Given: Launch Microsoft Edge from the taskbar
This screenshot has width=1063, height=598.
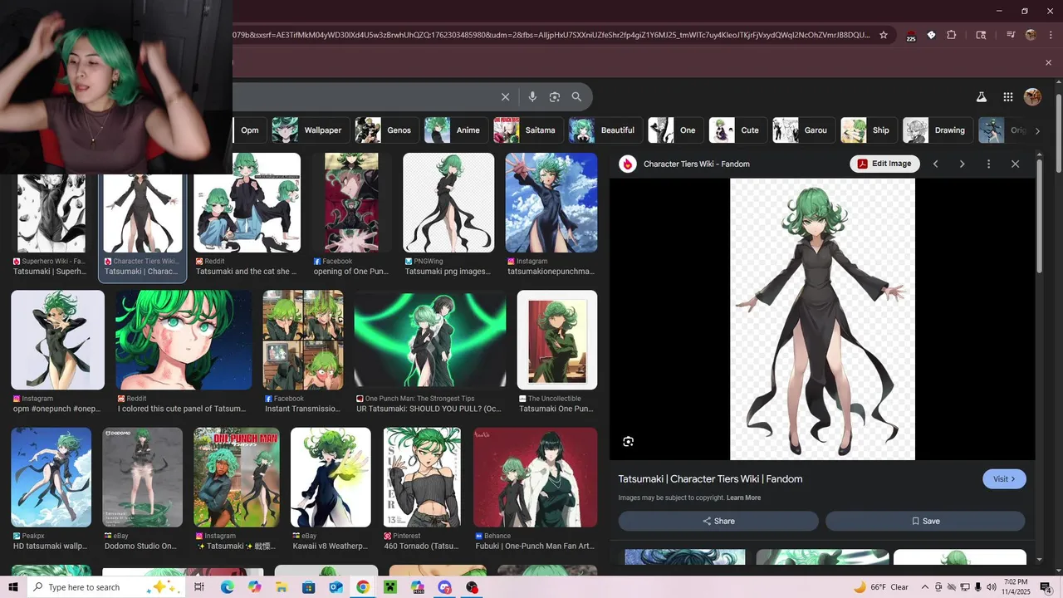Looking at the screenshot, I should click(x=227, y=587).
